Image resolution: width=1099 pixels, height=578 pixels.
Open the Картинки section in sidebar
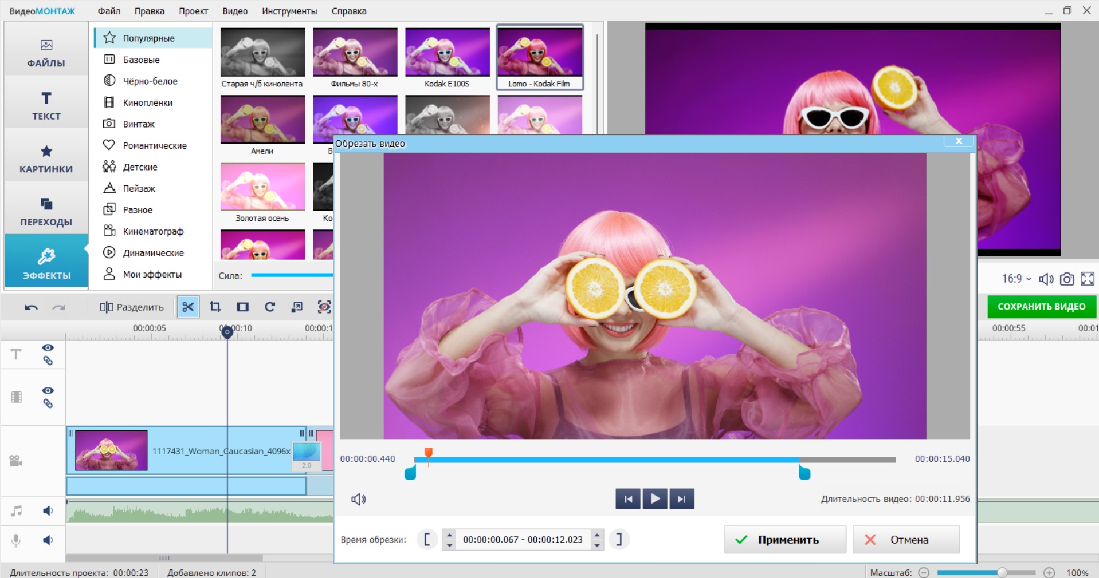click(46, 160)
